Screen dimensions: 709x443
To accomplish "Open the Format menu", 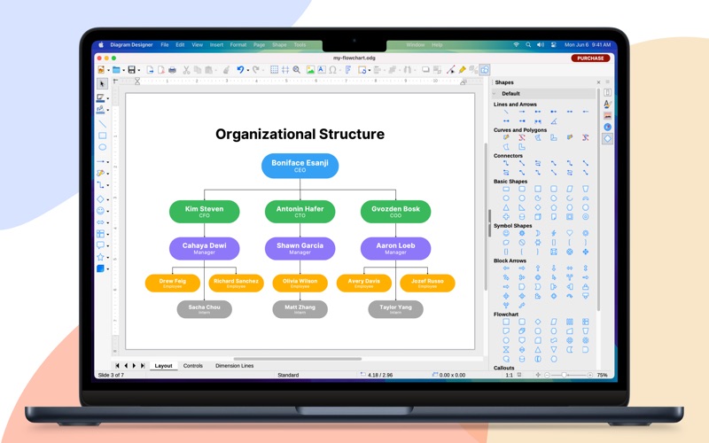I will click(x=238, y=45).
